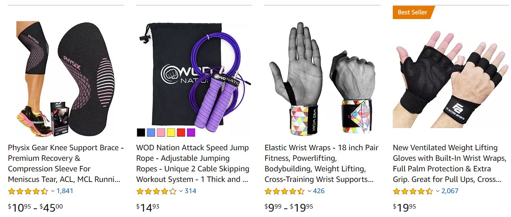Select the yellow color swatch
Screen dimensions: 511x217
tap(171, 133)
